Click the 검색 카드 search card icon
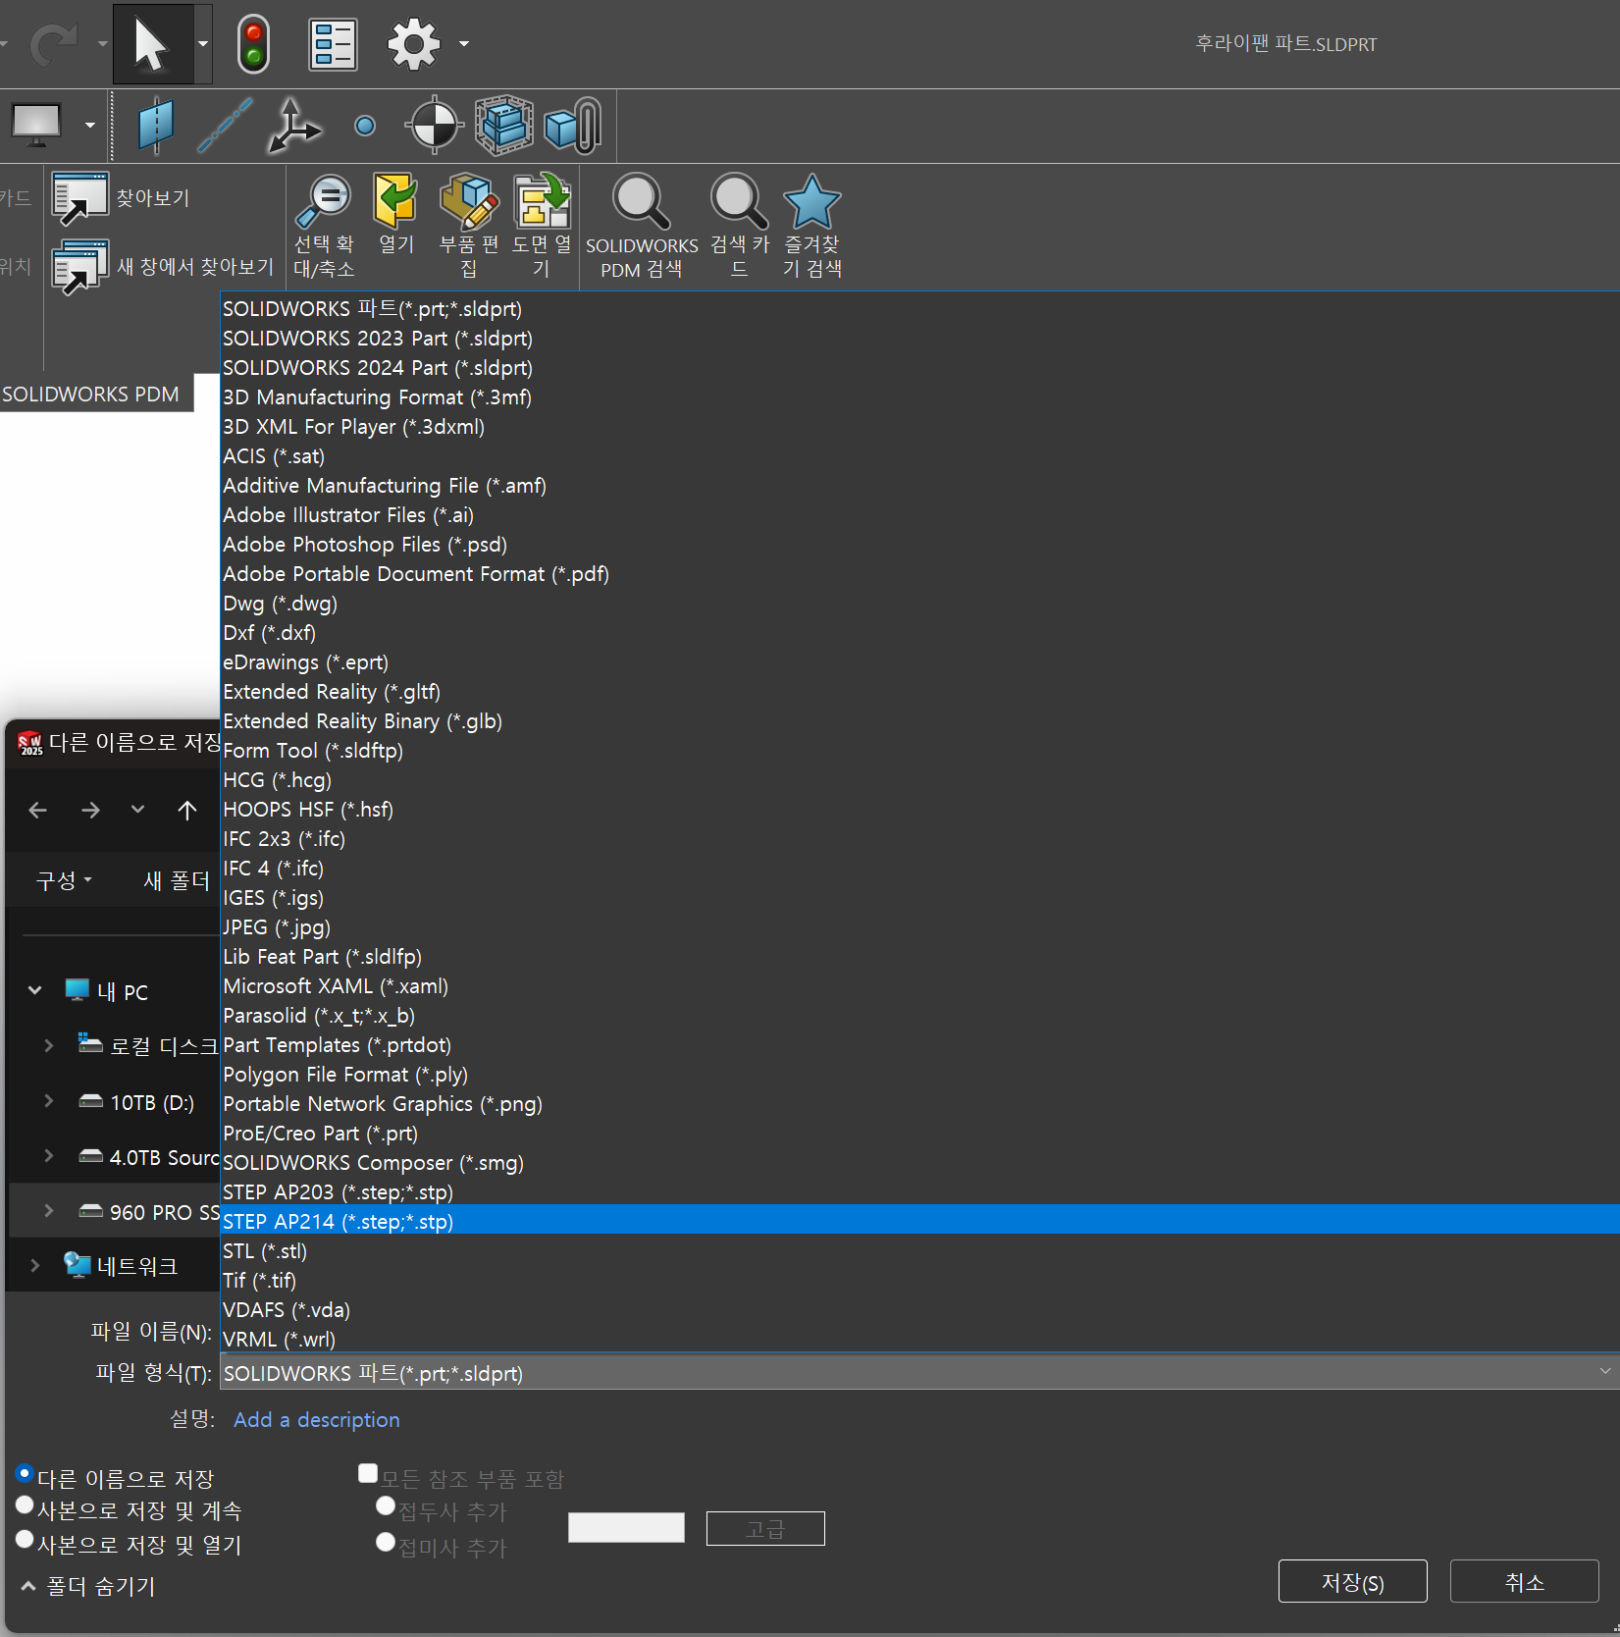The height and width of the screenshot is (1637, 1620). coord(739,202)
